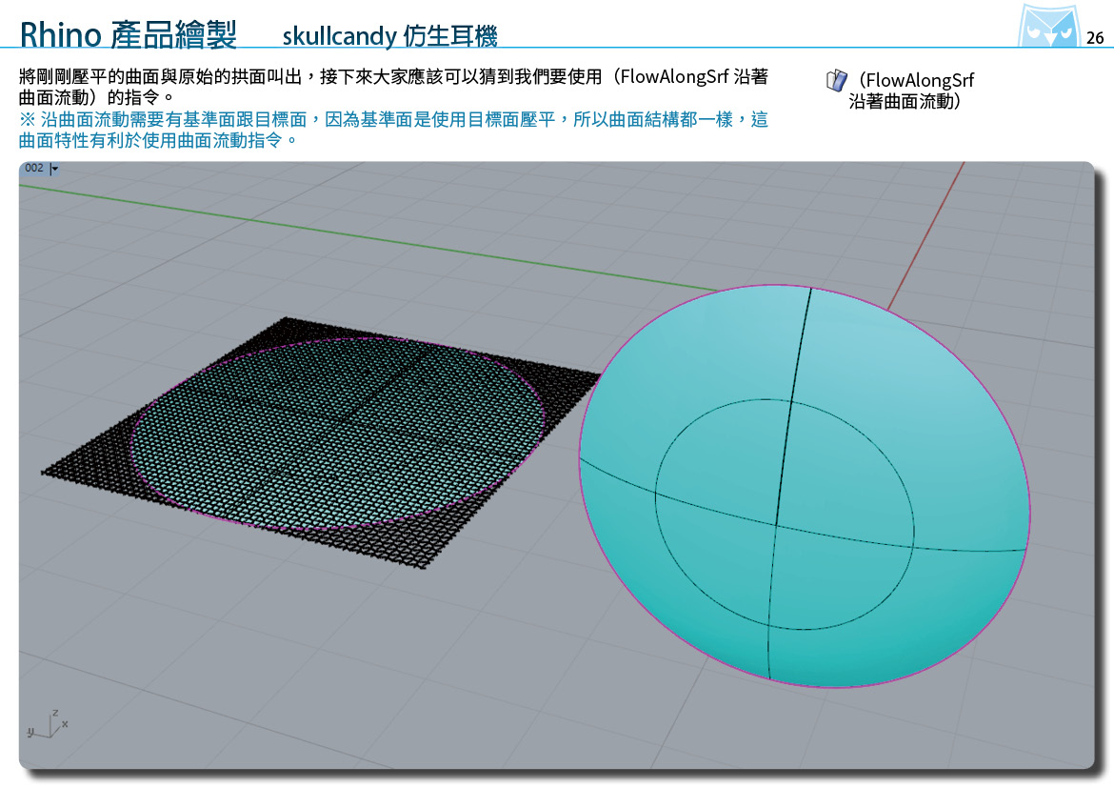Click the 002 viewport title

click(x=34, y=168)
